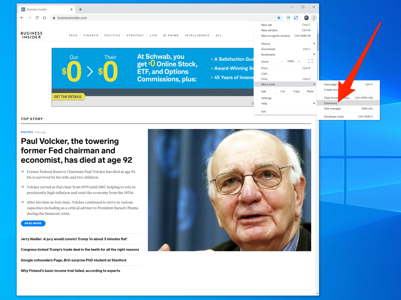
Task: Open the STRATEGY navigation link
Action: [x=135, y=35]
